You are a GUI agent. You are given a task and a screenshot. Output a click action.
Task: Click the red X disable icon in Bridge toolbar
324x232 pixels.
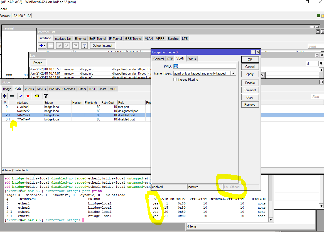click(28, 96)
